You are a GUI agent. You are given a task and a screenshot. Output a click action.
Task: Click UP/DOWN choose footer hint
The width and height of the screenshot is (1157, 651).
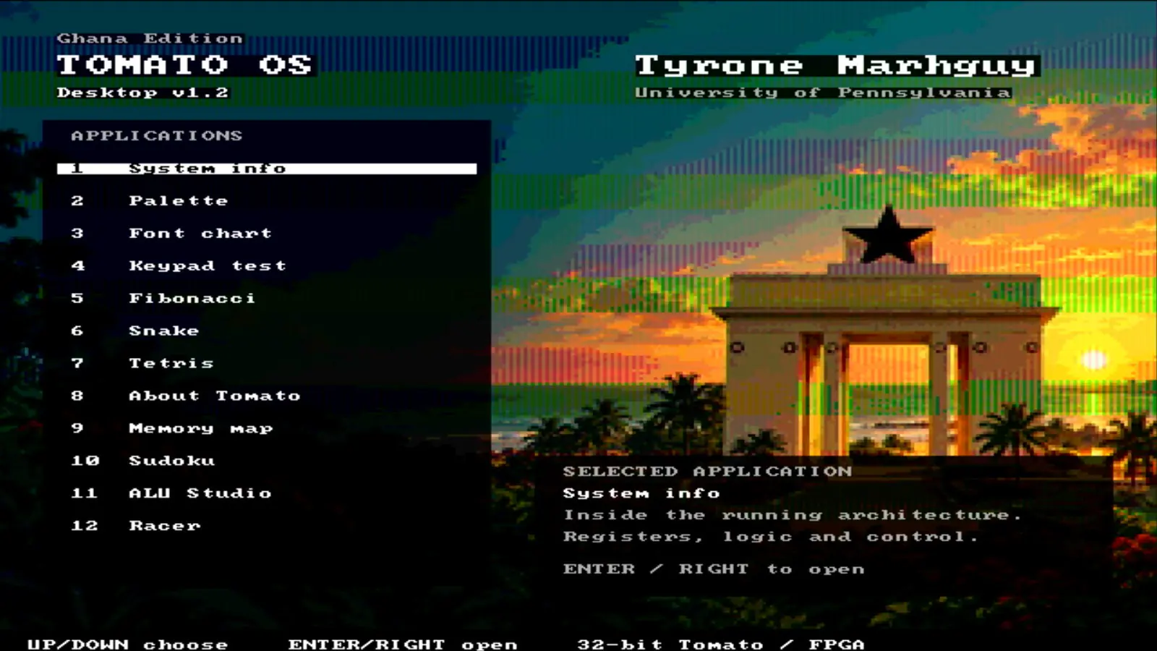point(128,644)
